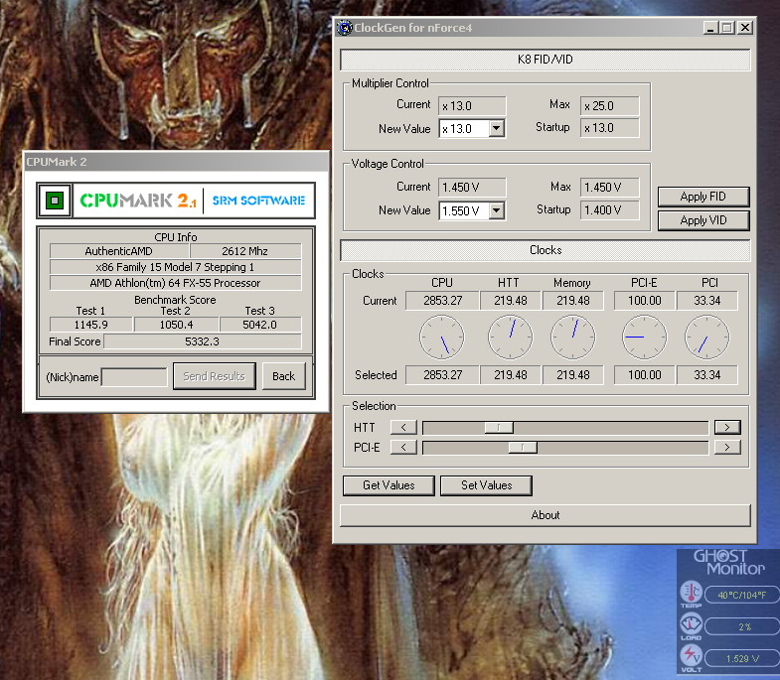
Task: Decrease HTT with left arrow button
Action: coord(403,427)
